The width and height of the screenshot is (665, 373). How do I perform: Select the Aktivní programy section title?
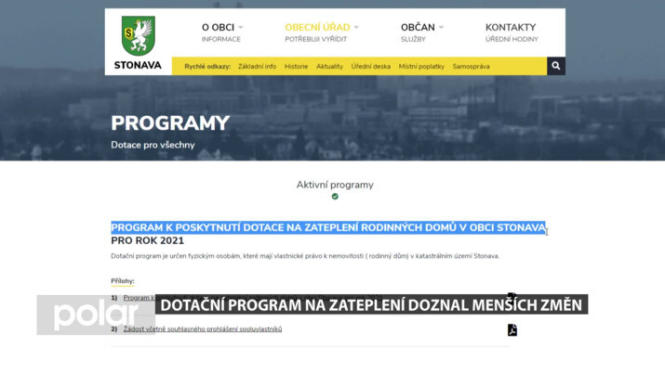pyautogui.click(x=335, y=185)
